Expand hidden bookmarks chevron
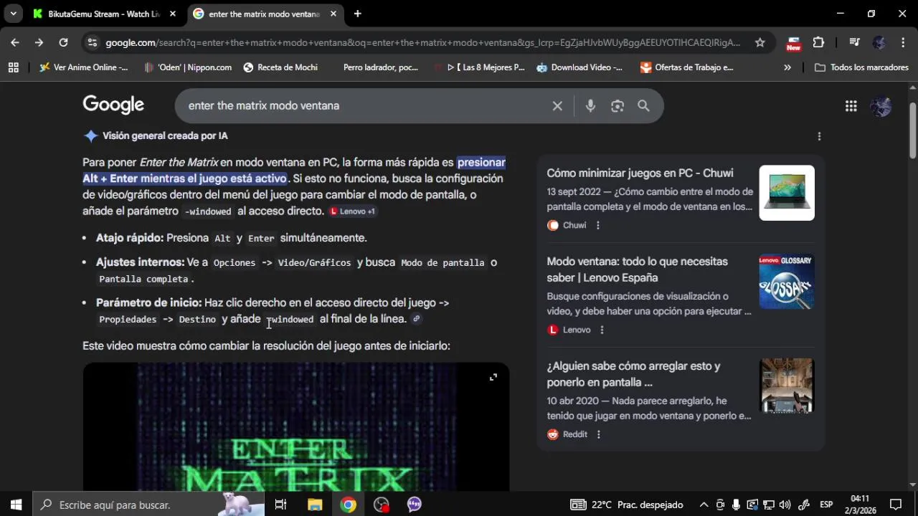 tap(787, 67)
